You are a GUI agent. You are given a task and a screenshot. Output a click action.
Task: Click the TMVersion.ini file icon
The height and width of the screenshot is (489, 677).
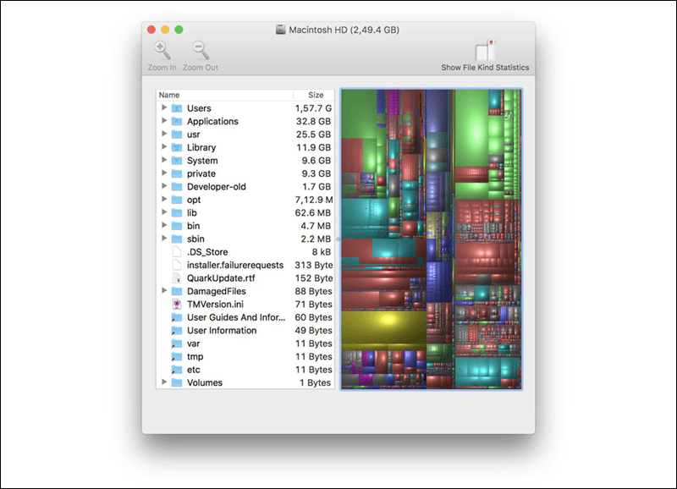coord(178,304)
